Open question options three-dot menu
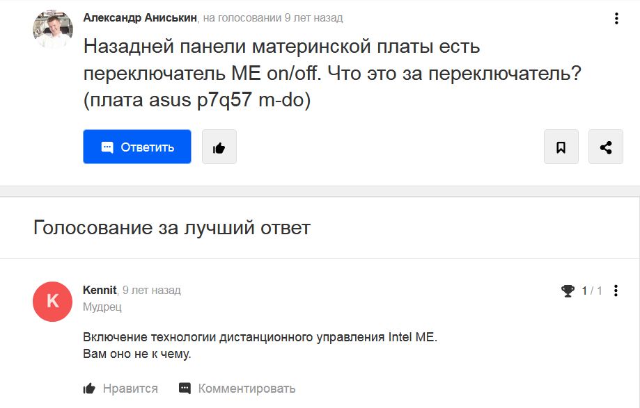Viewport: 640px width, 408px height. pos(616,18)
